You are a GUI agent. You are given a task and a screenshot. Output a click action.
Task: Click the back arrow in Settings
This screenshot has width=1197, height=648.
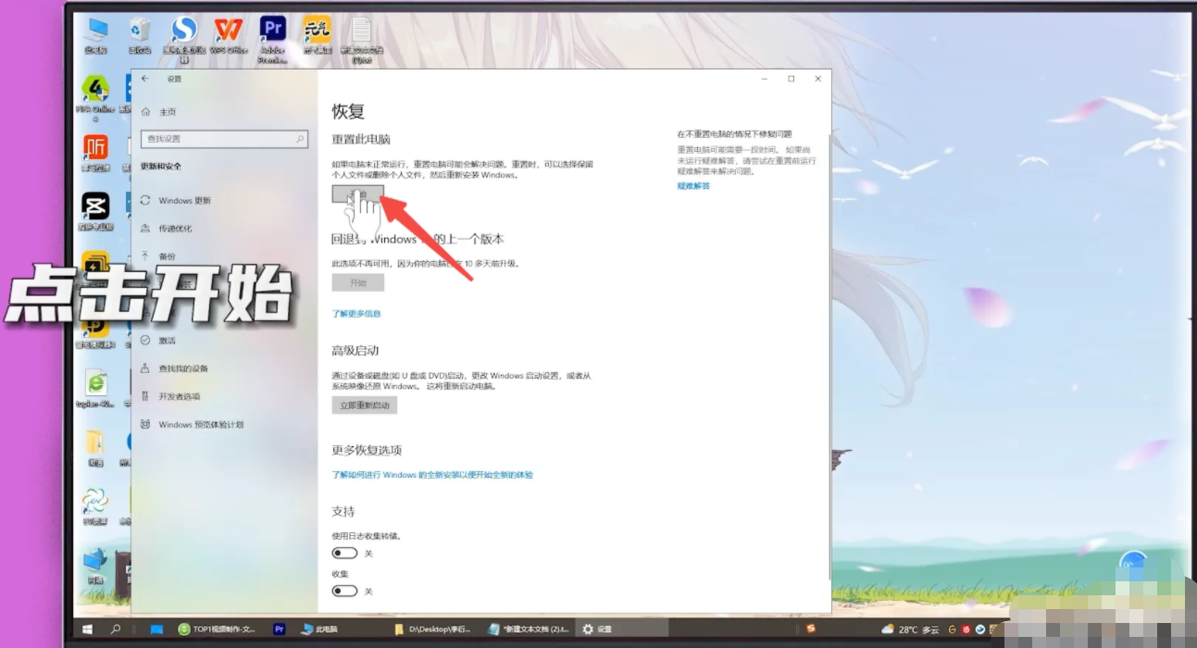coord(145,79)
